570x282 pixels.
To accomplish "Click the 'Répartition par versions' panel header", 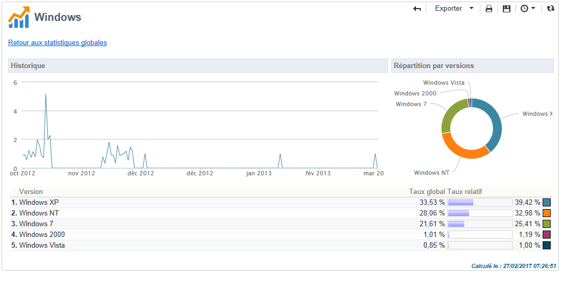I will [472, 66].
